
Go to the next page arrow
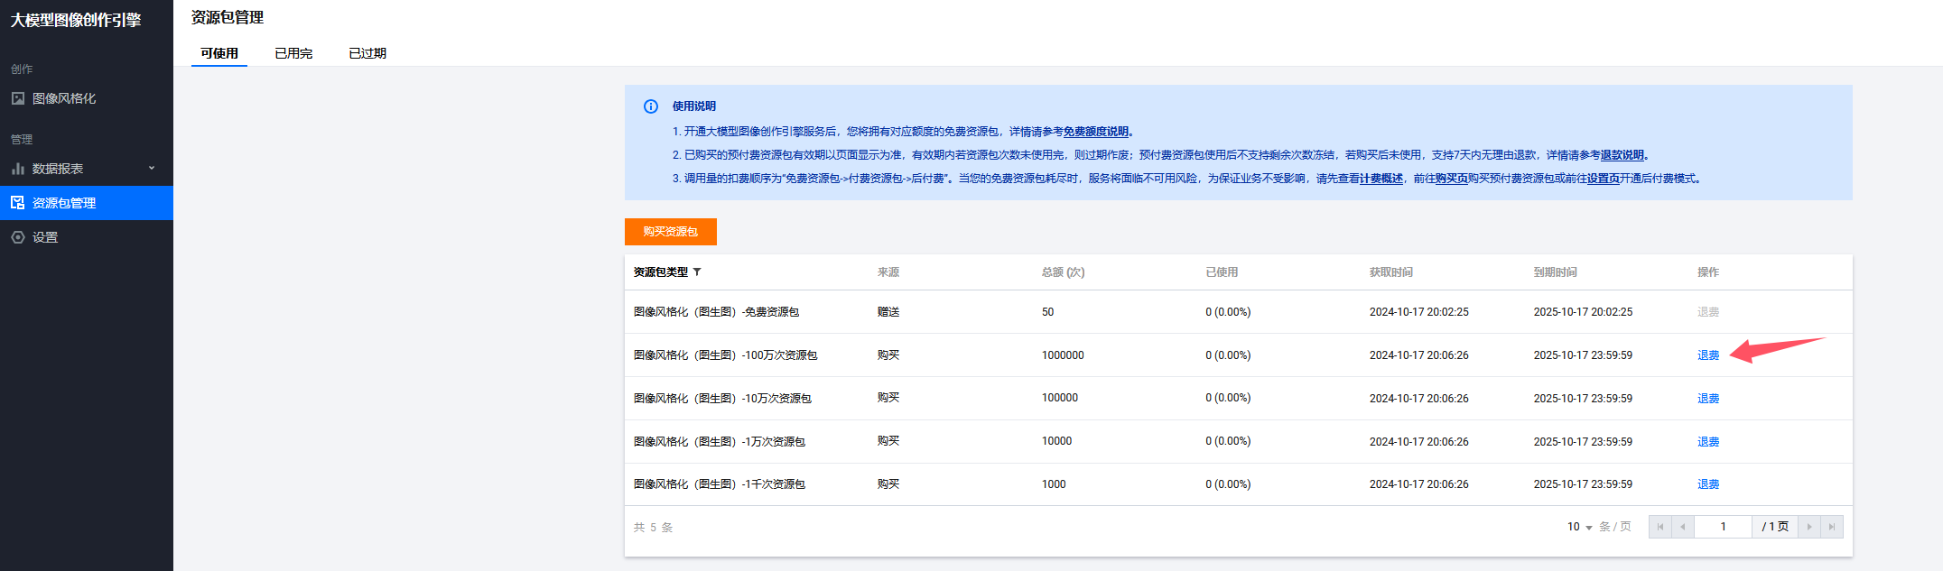pyautogui.click(x=1809, y=527)
